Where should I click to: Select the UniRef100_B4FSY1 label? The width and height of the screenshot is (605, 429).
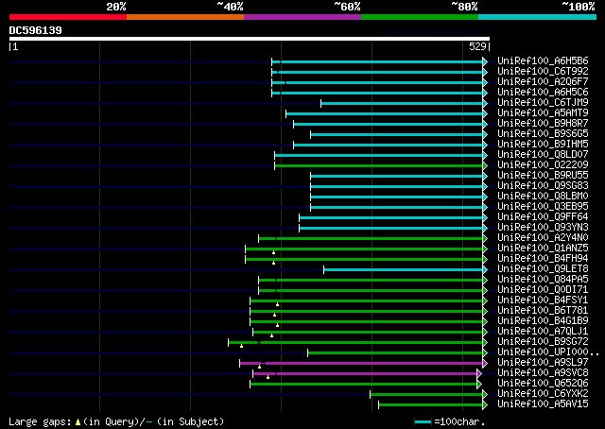point(543,300)
